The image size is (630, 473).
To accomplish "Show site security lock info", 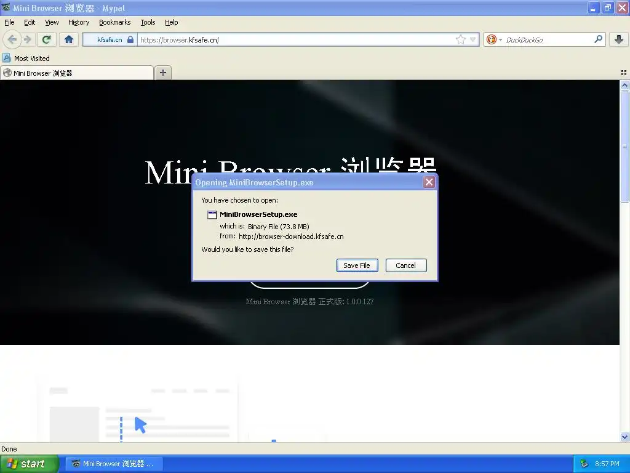I will click(130, 39).
